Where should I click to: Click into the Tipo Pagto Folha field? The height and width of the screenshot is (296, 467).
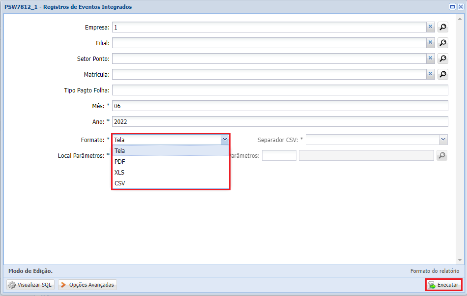click(x=280, y=90)
